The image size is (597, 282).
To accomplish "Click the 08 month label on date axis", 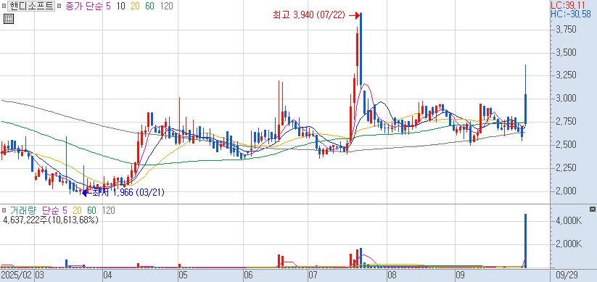I will 392,275.
